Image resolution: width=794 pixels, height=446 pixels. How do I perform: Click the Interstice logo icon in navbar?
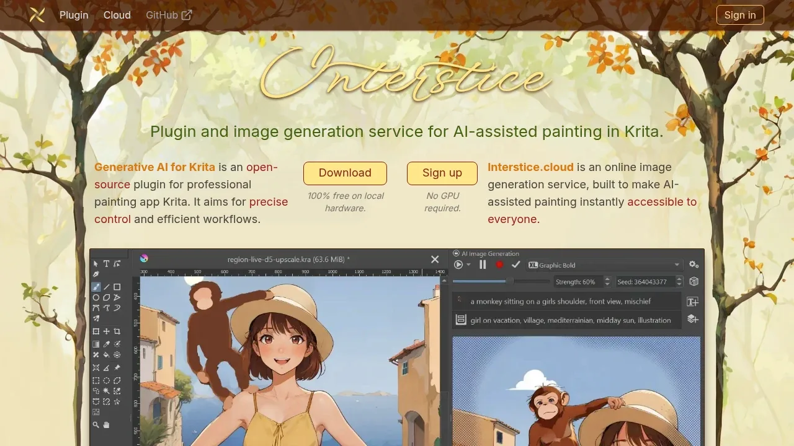click(37, 15)
